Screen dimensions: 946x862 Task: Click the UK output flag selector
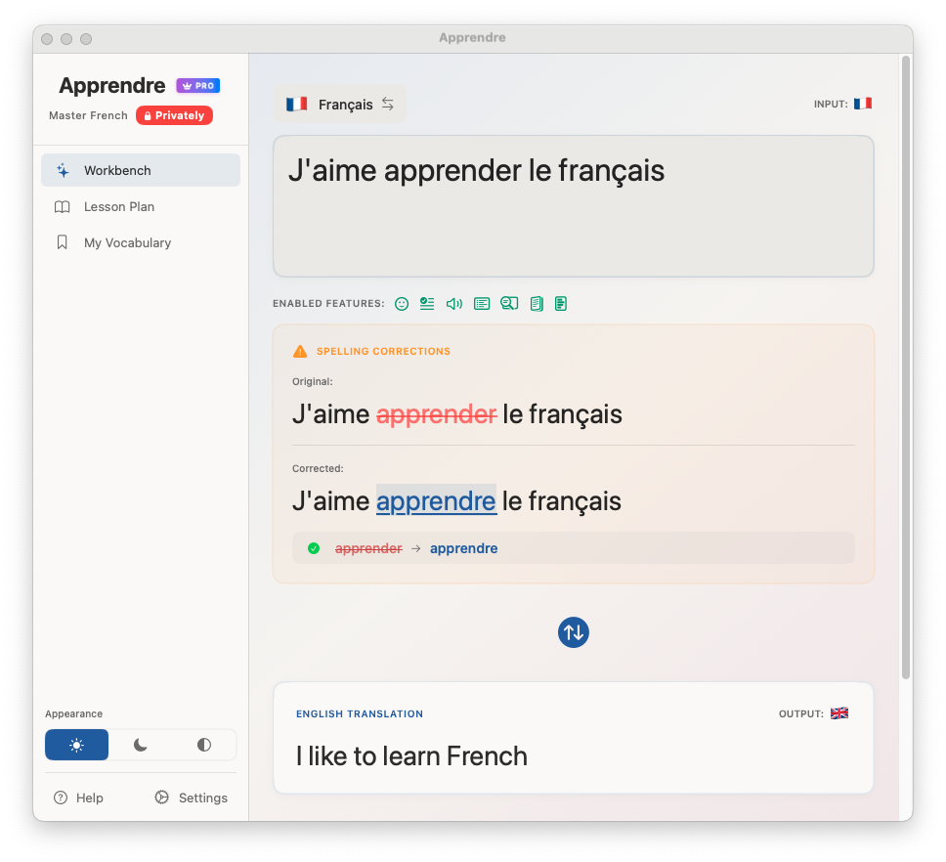[838, 713]
